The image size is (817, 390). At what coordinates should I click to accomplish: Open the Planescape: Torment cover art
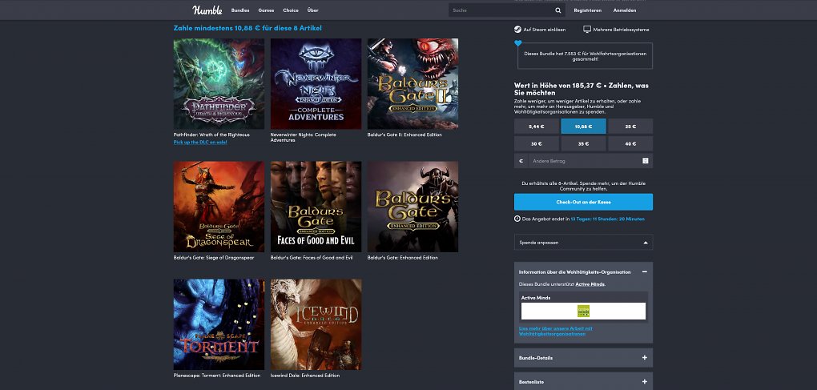[x=219, y=324]
